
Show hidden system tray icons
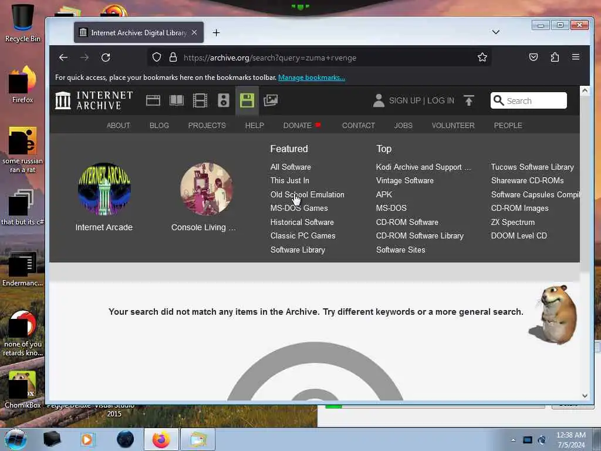click(513, 440)
